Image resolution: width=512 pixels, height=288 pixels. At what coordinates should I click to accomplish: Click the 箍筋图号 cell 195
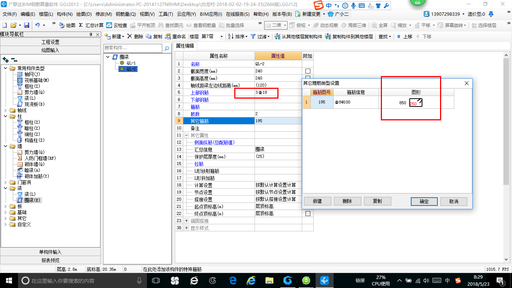pyautogui.click(x=322, y=102)
